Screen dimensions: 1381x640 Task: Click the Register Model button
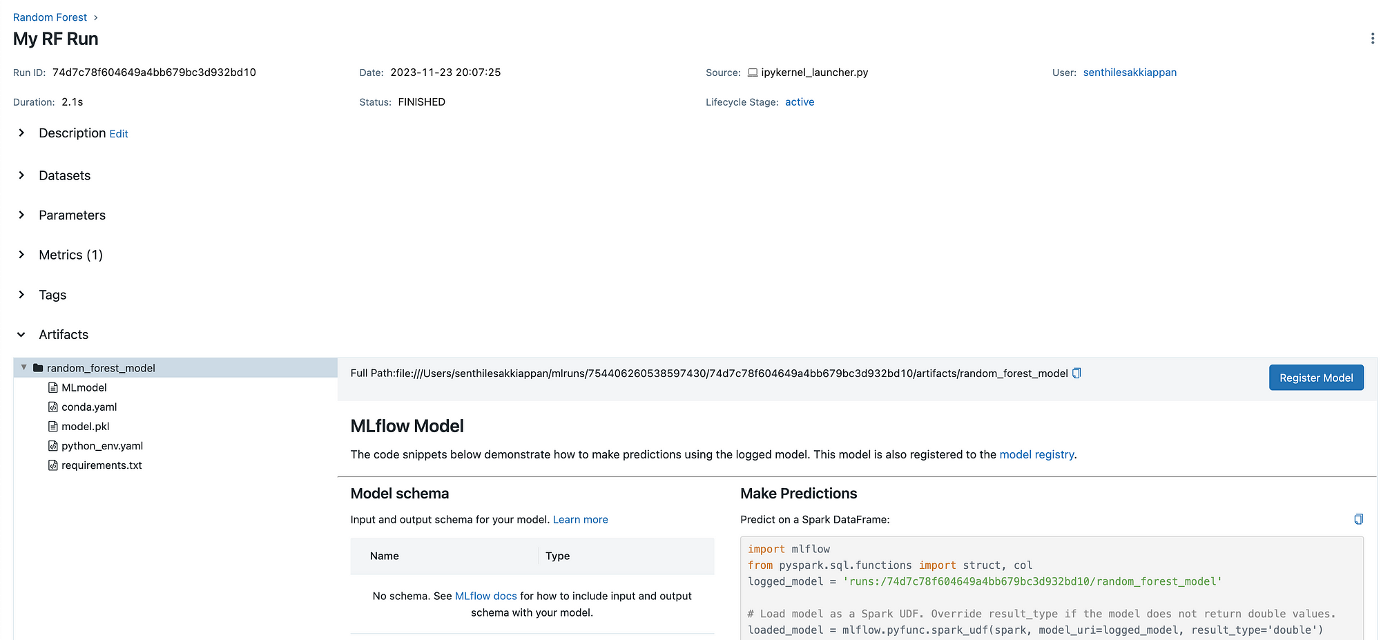coord(1315,377)
